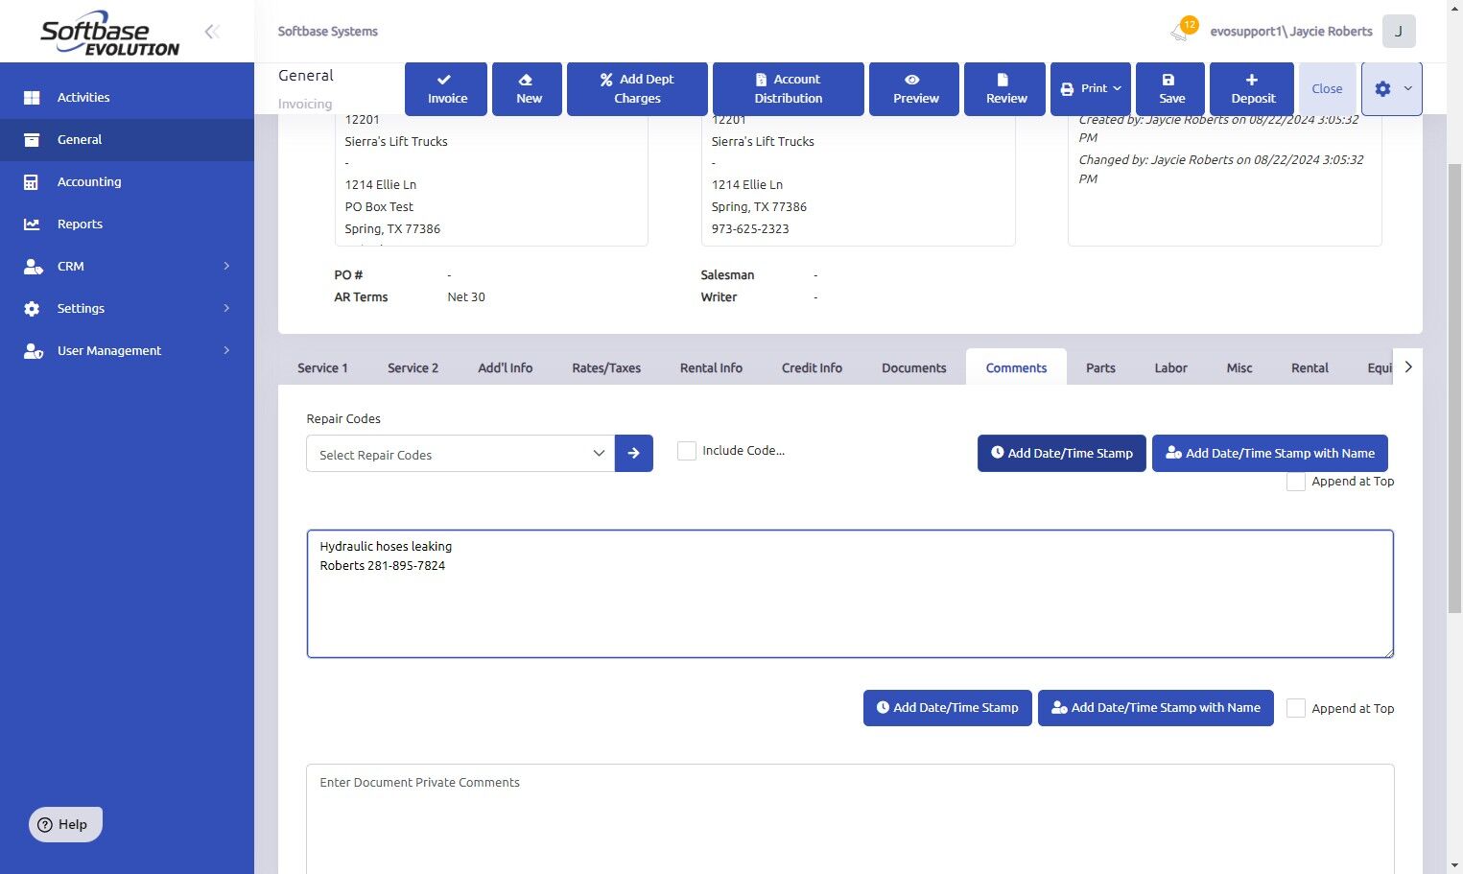Click the Accounting calculator icon
1463x874 pixels.
32,182
